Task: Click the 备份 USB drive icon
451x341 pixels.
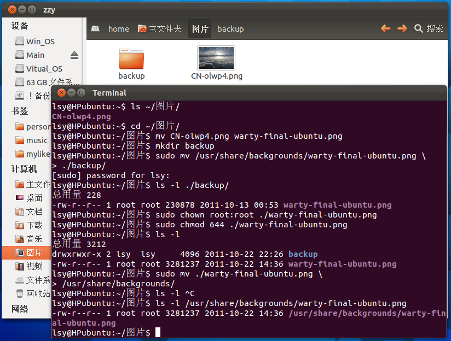Action: pyautogui.click(x=20, y=96)
